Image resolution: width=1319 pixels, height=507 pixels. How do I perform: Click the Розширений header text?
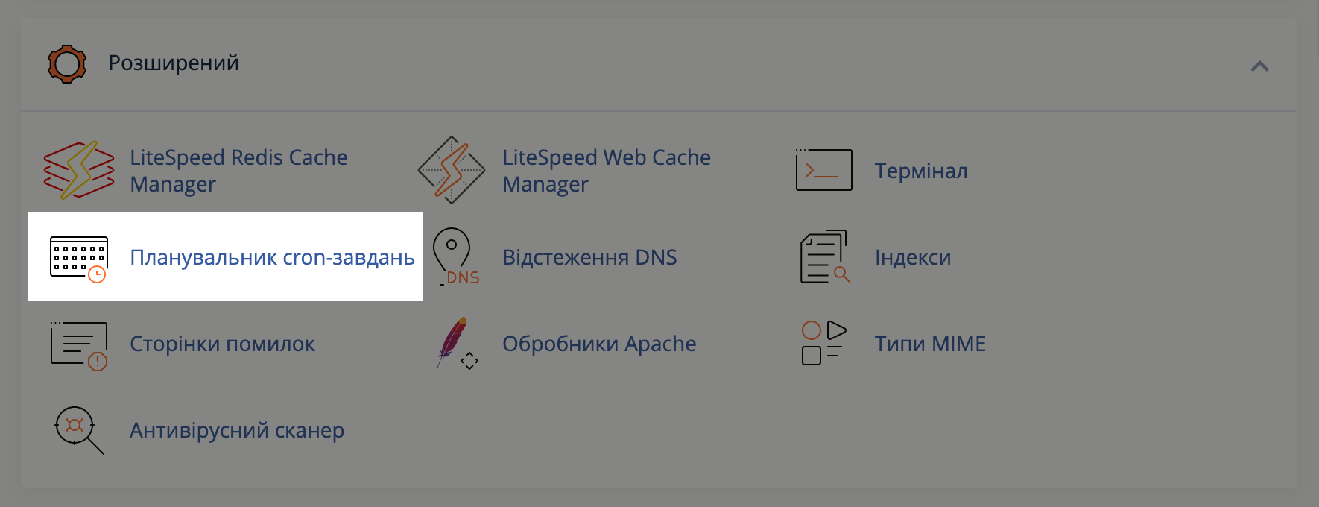(x=174, y=63)
